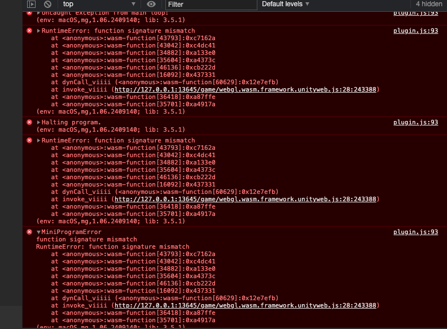This screenshot has width=447, height=329.
Task: Expand the first RuntimeError stack trace
Action: pos(38,31)
